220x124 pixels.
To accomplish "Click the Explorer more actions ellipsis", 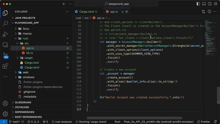I will (67, 12).
